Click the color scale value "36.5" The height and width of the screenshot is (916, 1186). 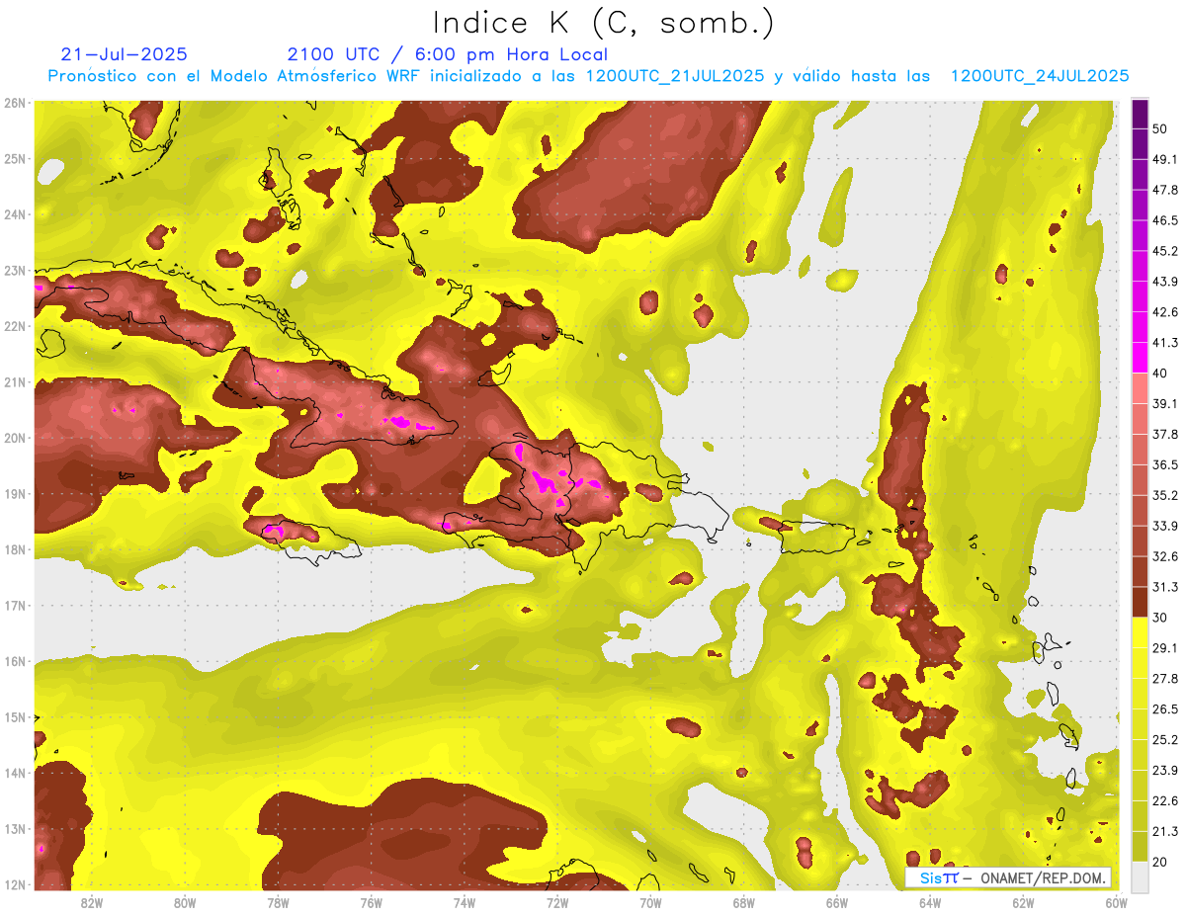pyautogui.click(x=1165, y=464)
